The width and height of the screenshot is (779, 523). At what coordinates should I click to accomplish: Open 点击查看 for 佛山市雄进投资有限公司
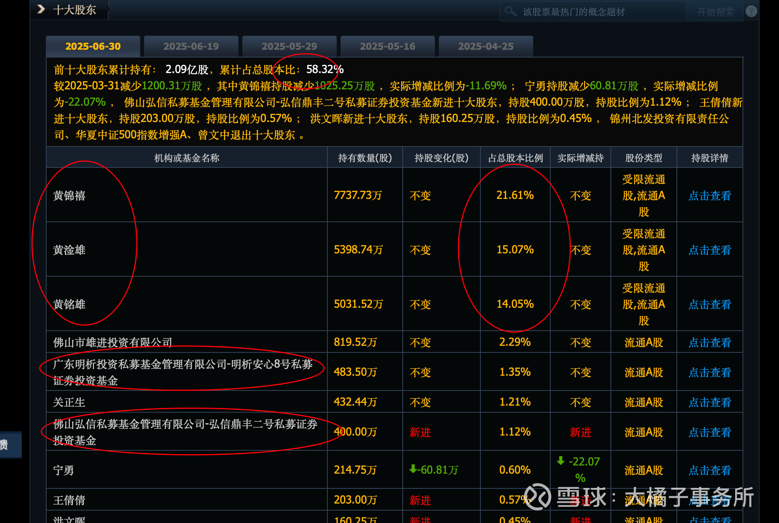point(709,342)
